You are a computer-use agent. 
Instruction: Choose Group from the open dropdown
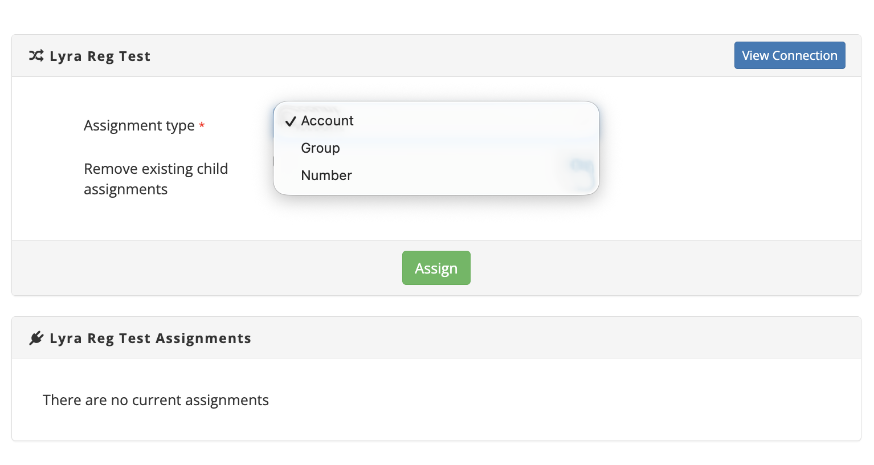(436, 148)
